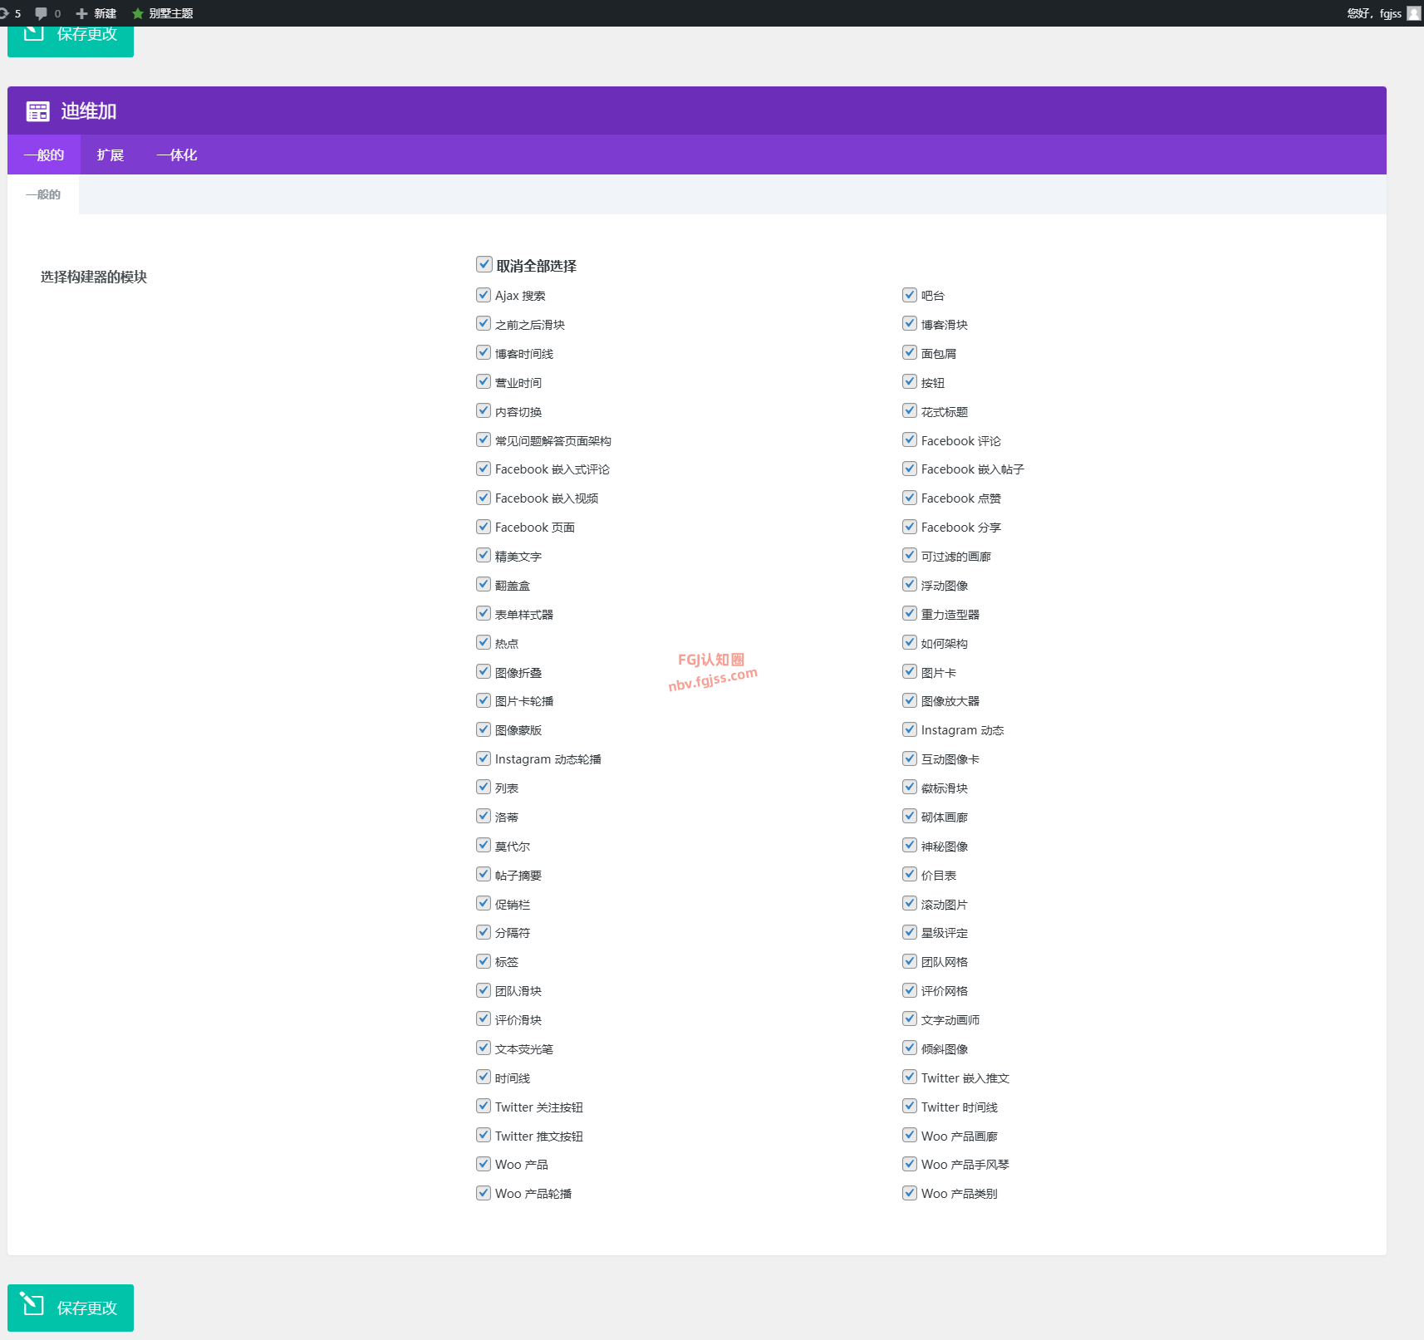The width and height of the screenshot is (1424, 1340).
Task: Click the green star 别墅主题 icon
Action: tap(138, 13)
